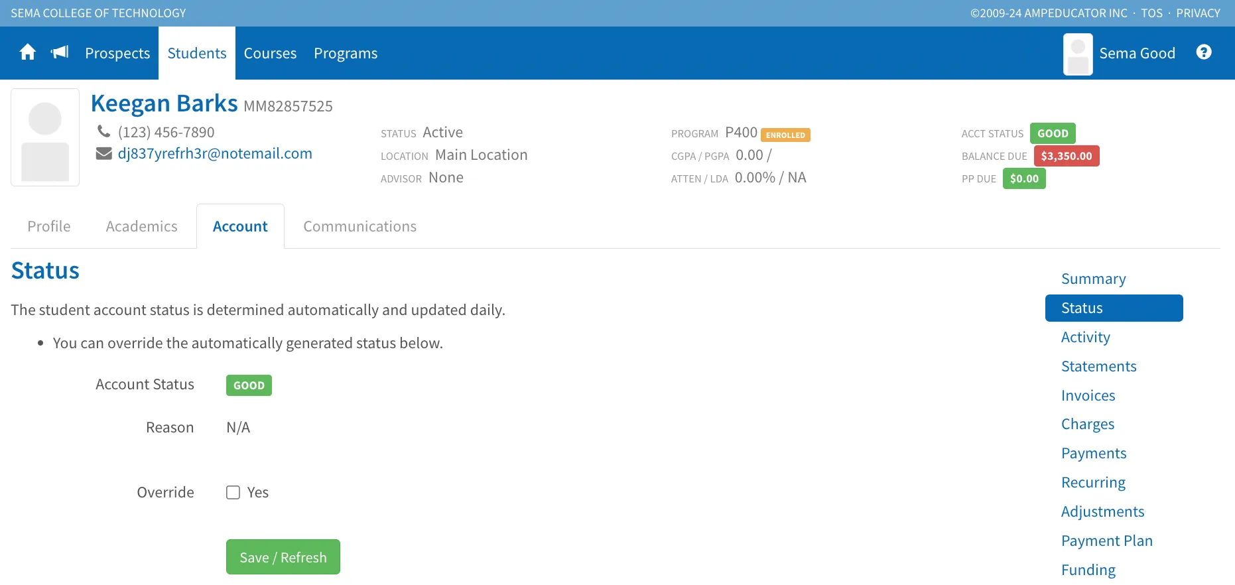Viewport: 1235px width, 585px height.
Task: Click the 0.00% / NA attendance value
Action: point(770,177)
